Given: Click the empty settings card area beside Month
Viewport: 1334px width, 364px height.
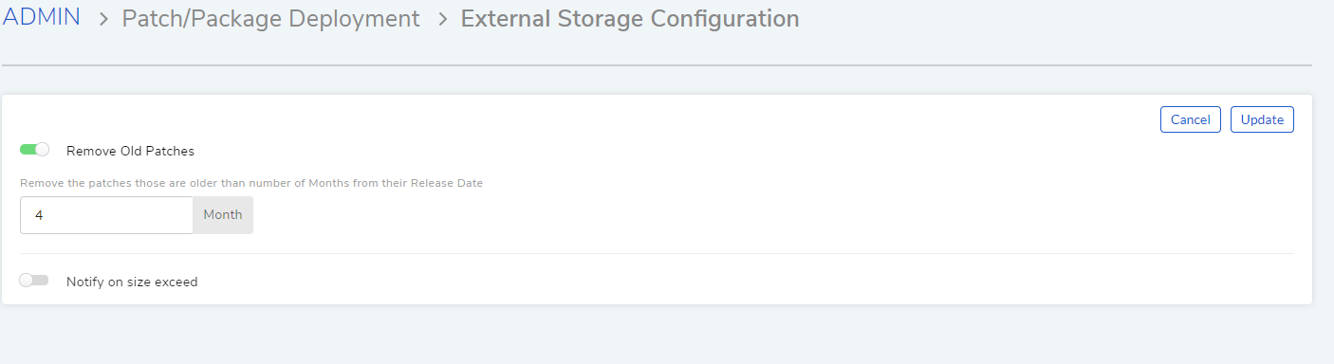Looking at the screenshot, I should tap(759, 215).
